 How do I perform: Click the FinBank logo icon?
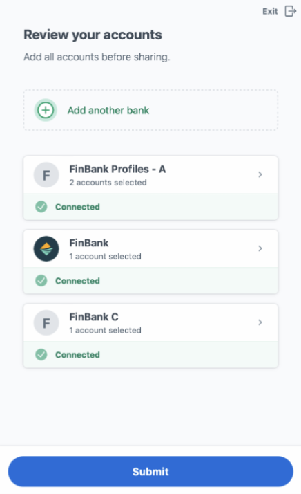click(x=46, y=249)
